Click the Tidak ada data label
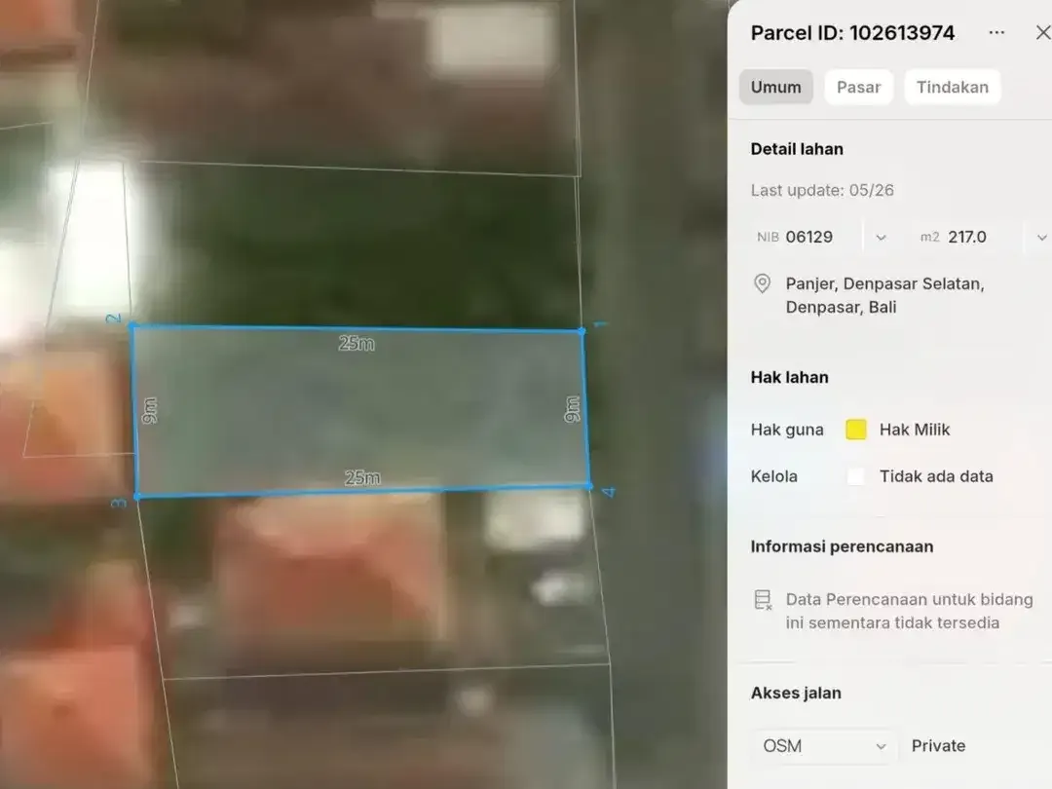 coord(936,476)
